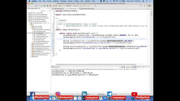180x101 pixels.
Task: Open the Source menu
Action: tap(49, 1)
